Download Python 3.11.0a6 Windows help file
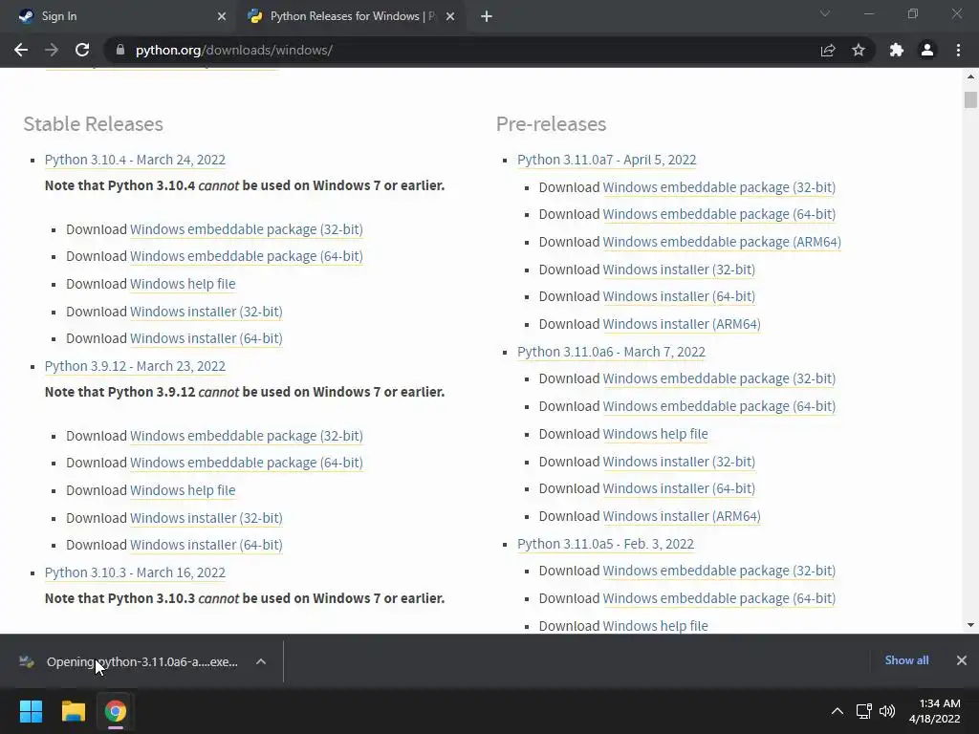The width and height of the screenshot is (979, 734). 655,434
